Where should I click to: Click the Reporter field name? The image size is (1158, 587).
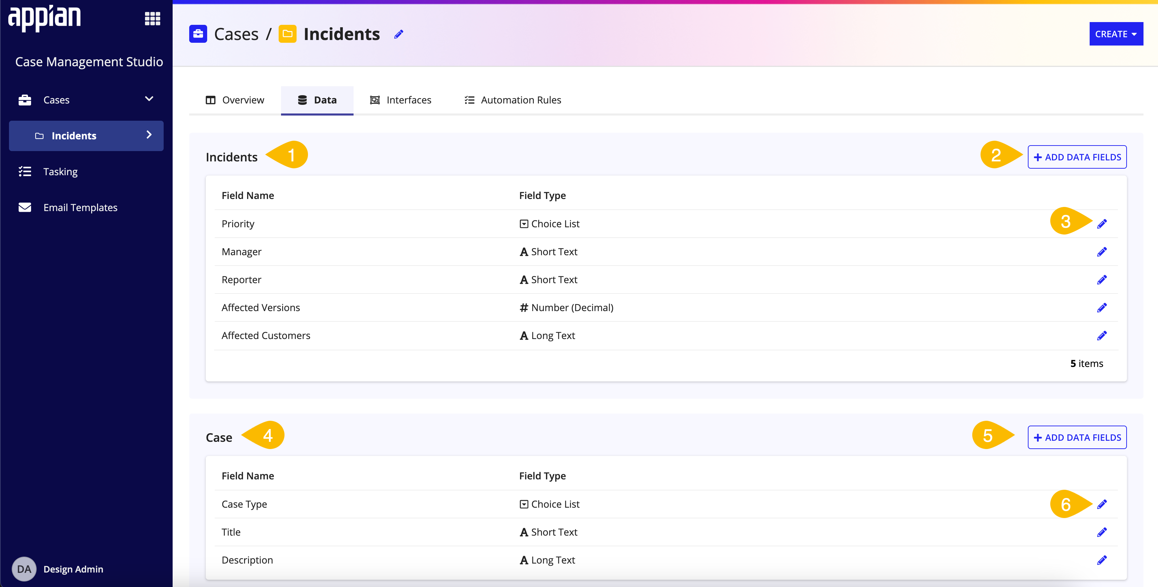[241, 280]
